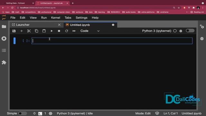Image resolution: width=206 pixels, height=116 pixels.
Task: Run the selected cell
Action: tap(51, 31)
